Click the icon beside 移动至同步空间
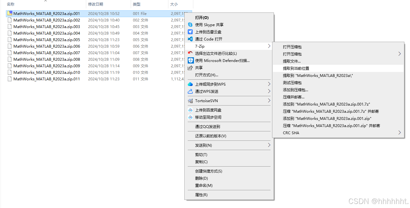This screenshot has height=208, width=410. click(190, 117)
